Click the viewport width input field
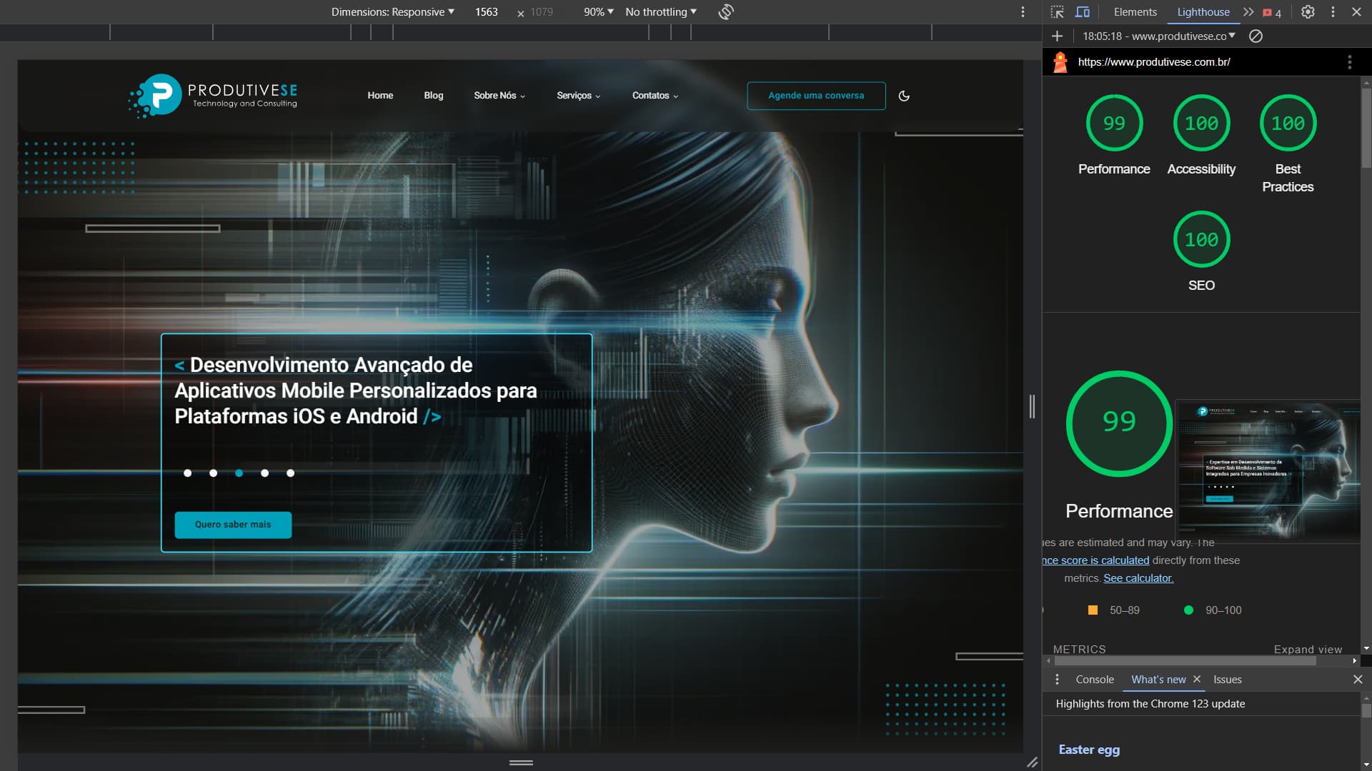 pyautogui.click(x=487, y=12)
